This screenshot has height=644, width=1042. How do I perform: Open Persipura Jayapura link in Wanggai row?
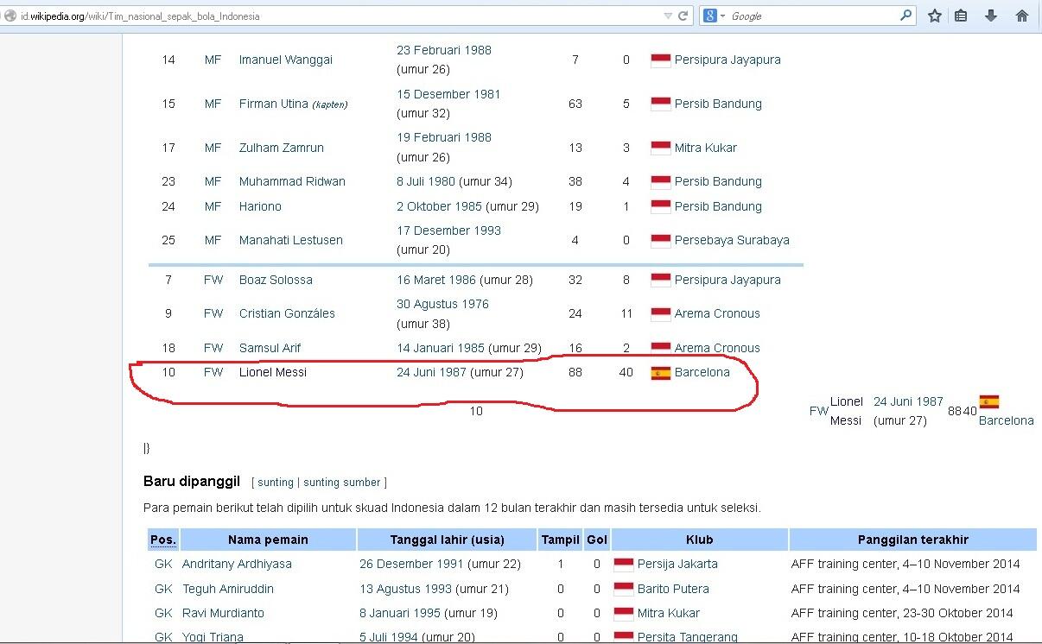(727, 60)
